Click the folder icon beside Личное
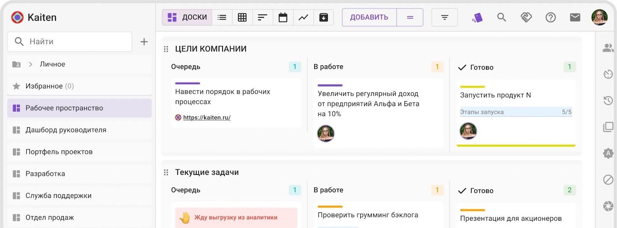 (x=16, y=64)
